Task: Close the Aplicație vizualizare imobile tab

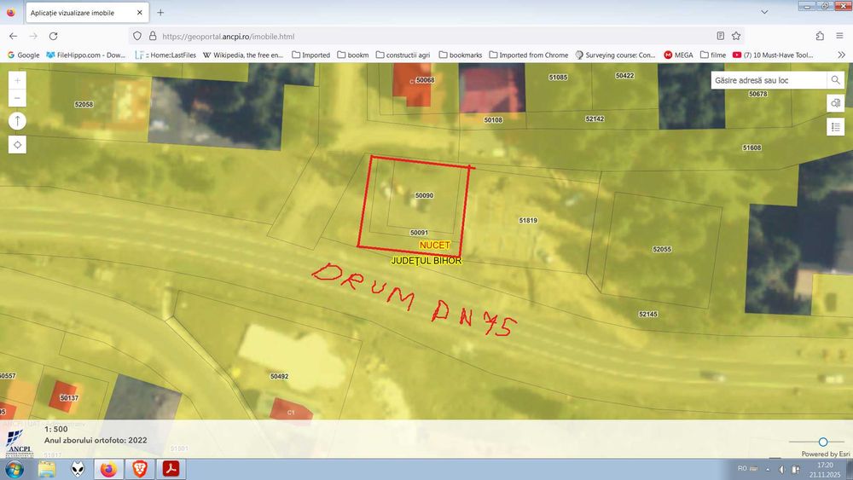Action: pos(139,13)
